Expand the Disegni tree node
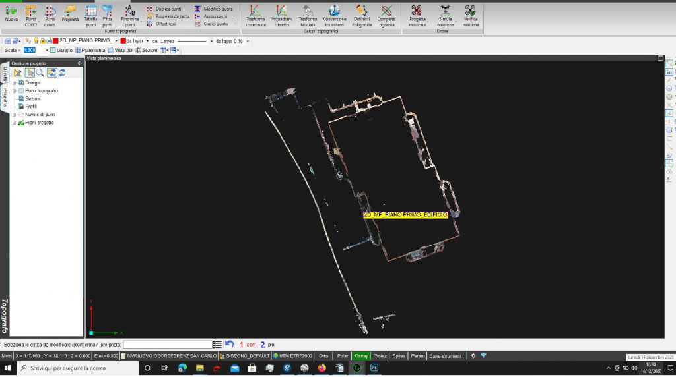The width and height of the screenshot is (676, 377). [x=14, y=83]
